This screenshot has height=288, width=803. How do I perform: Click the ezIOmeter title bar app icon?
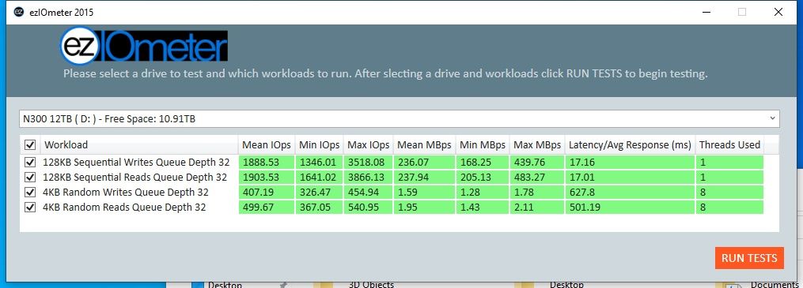click(19, 13)
